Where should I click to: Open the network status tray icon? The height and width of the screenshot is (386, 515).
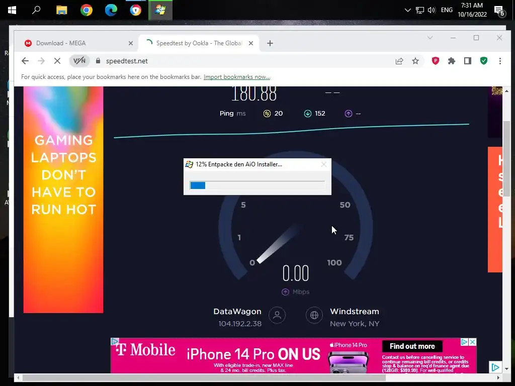tap(420, 10)
